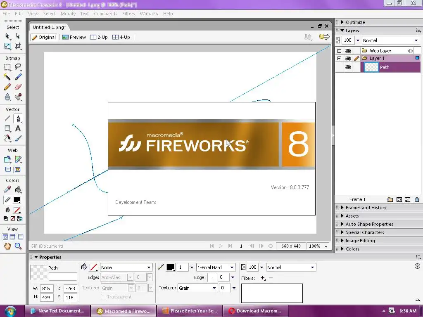This screenshot has height=317, width=423.
Task: Open Download Macromedia Opera taskbar item
Action: (255, 311)
